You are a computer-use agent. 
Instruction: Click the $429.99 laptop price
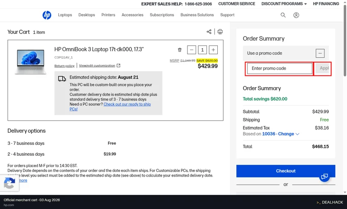pos(207,66)
